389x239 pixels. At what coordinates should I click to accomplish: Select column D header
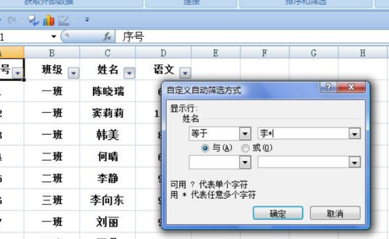[163, 53]
